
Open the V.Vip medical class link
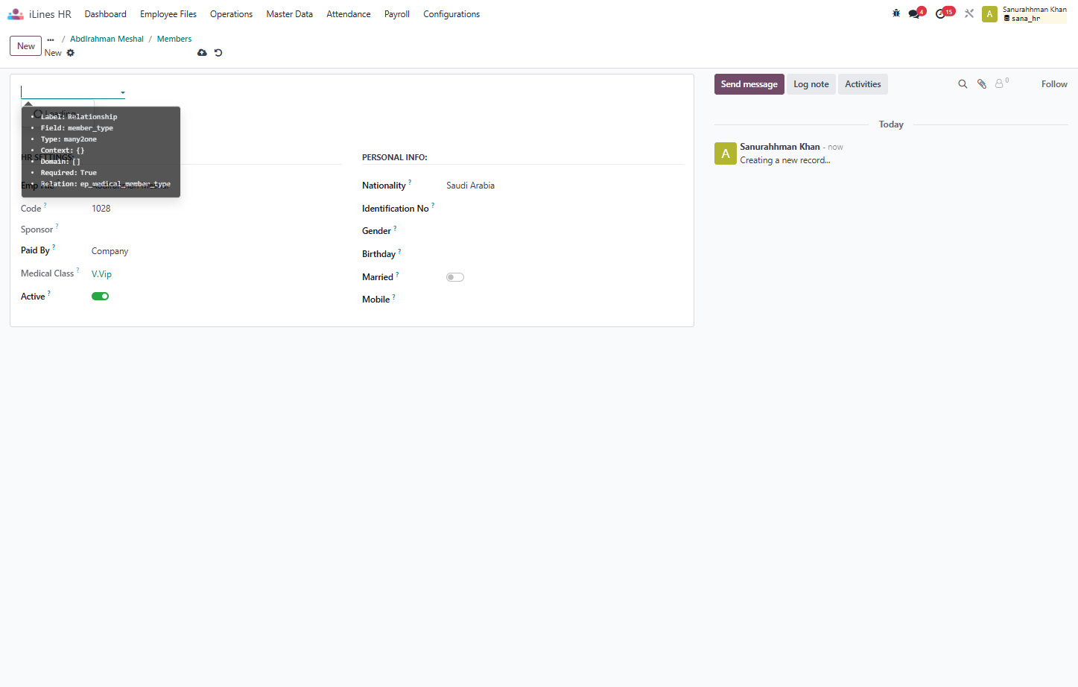click(x=101, y=274)
